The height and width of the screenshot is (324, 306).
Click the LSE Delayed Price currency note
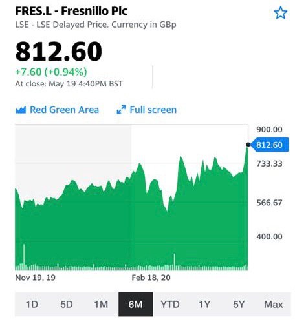pos(96,25)
